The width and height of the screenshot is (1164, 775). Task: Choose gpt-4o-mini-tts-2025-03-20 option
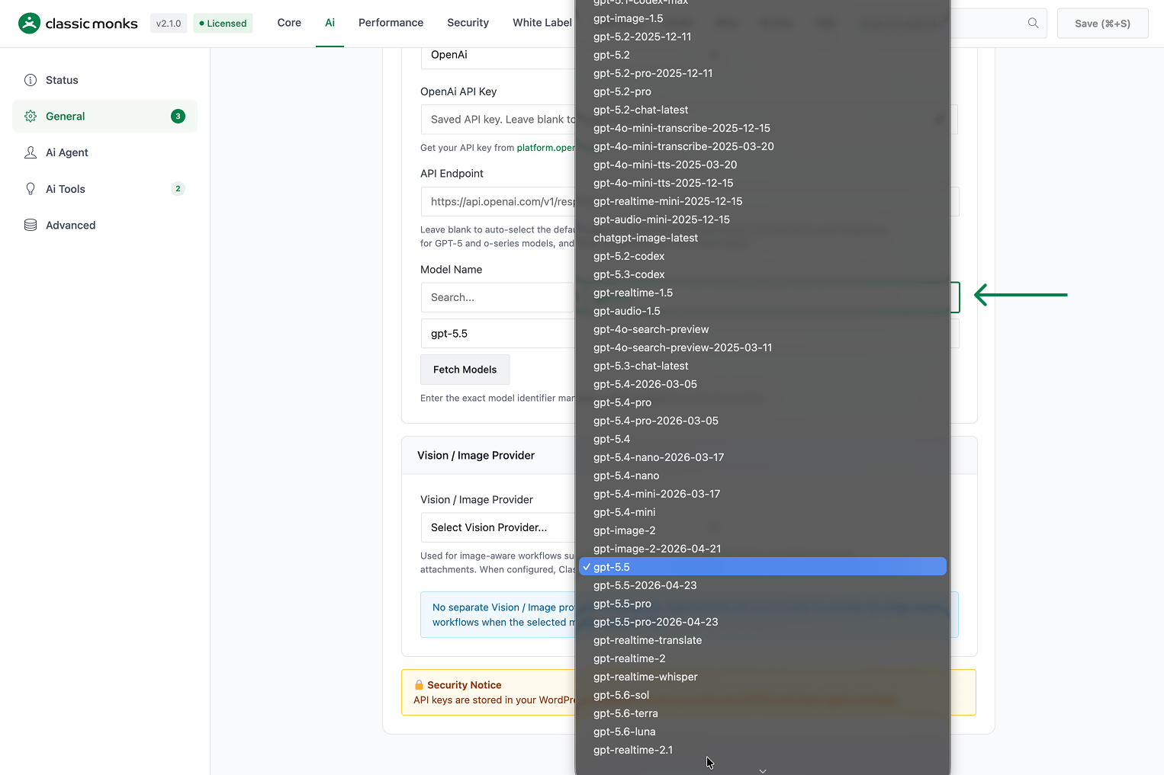click(763, 165)
